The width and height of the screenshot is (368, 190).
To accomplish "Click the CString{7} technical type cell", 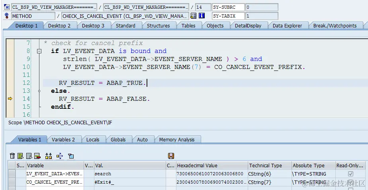I will click(270, 182).
